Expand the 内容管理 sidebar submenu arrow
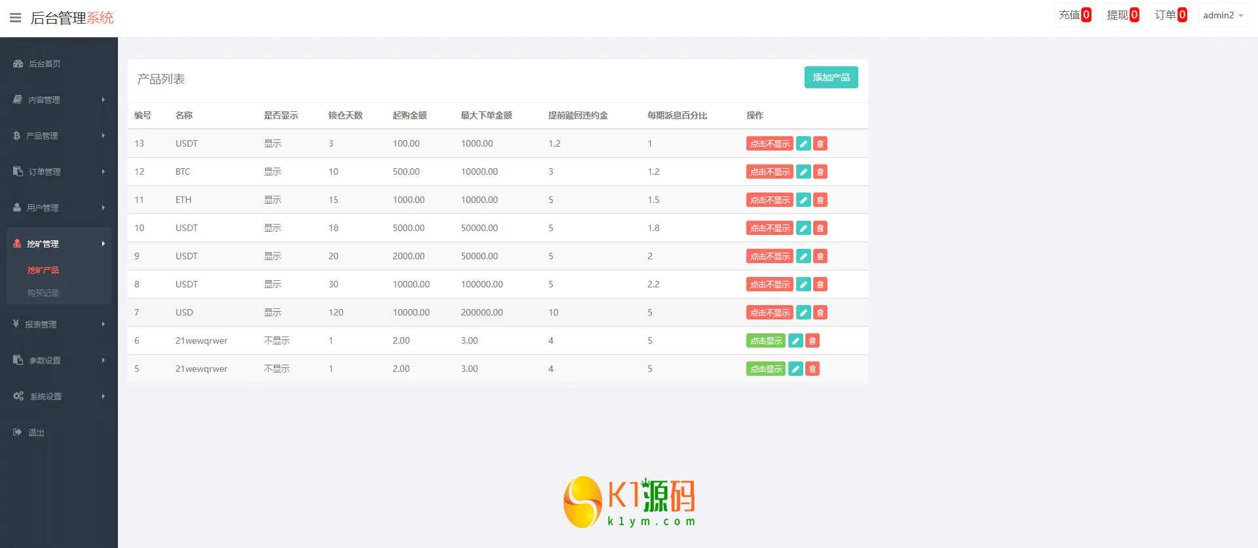 [103, 100]
